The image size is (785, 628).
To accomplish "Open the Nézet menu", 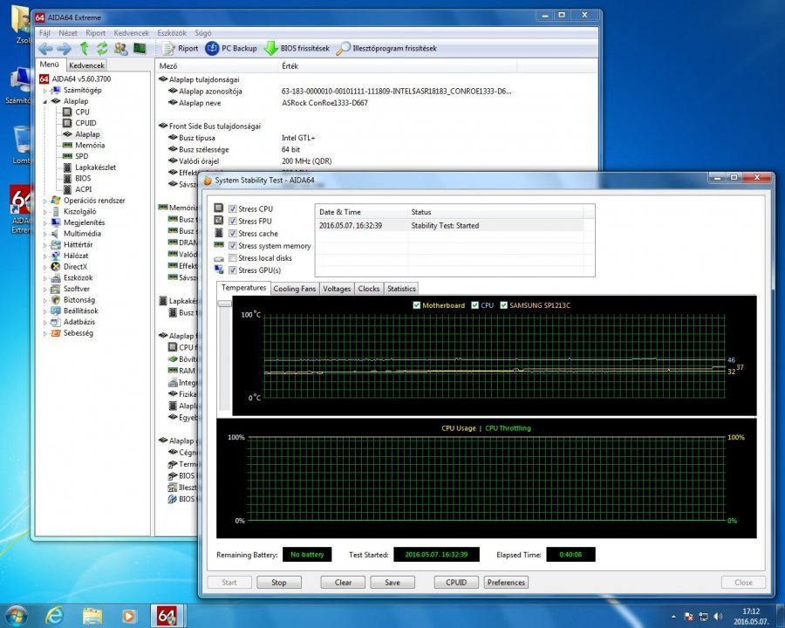I will point(67,33).
